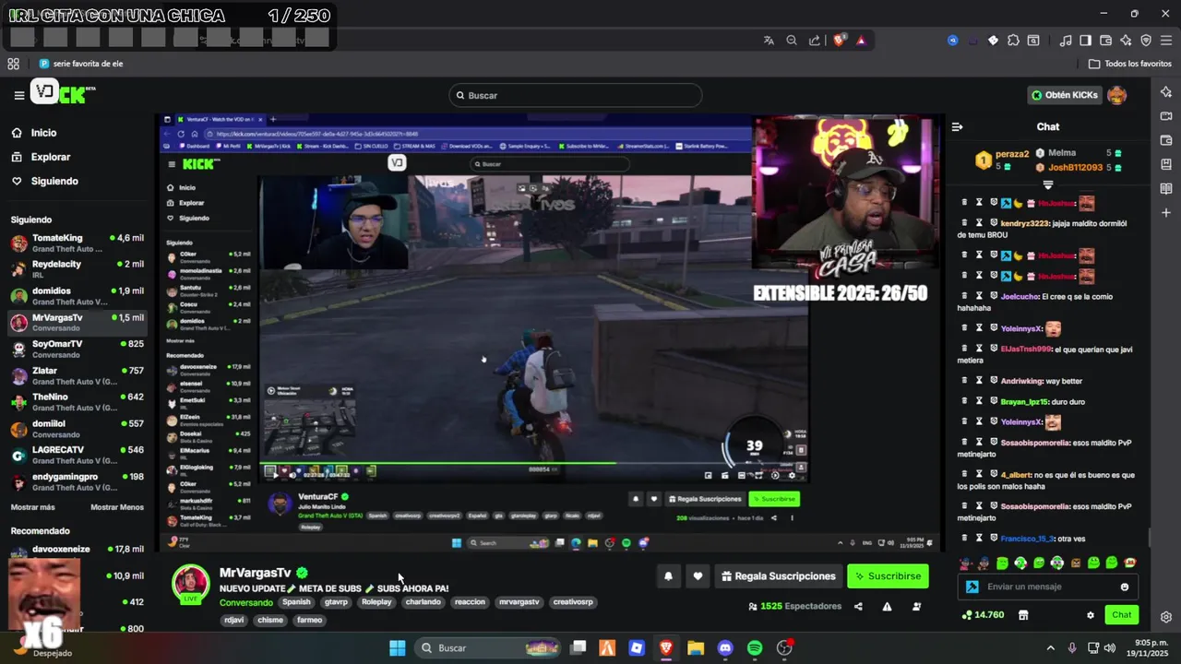
Task: Share the stream using the share icon
Action: (x=858, y=607)
